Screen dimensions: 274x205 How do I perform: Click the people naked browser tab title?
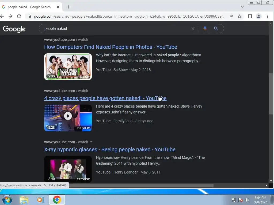pos(29,7)
